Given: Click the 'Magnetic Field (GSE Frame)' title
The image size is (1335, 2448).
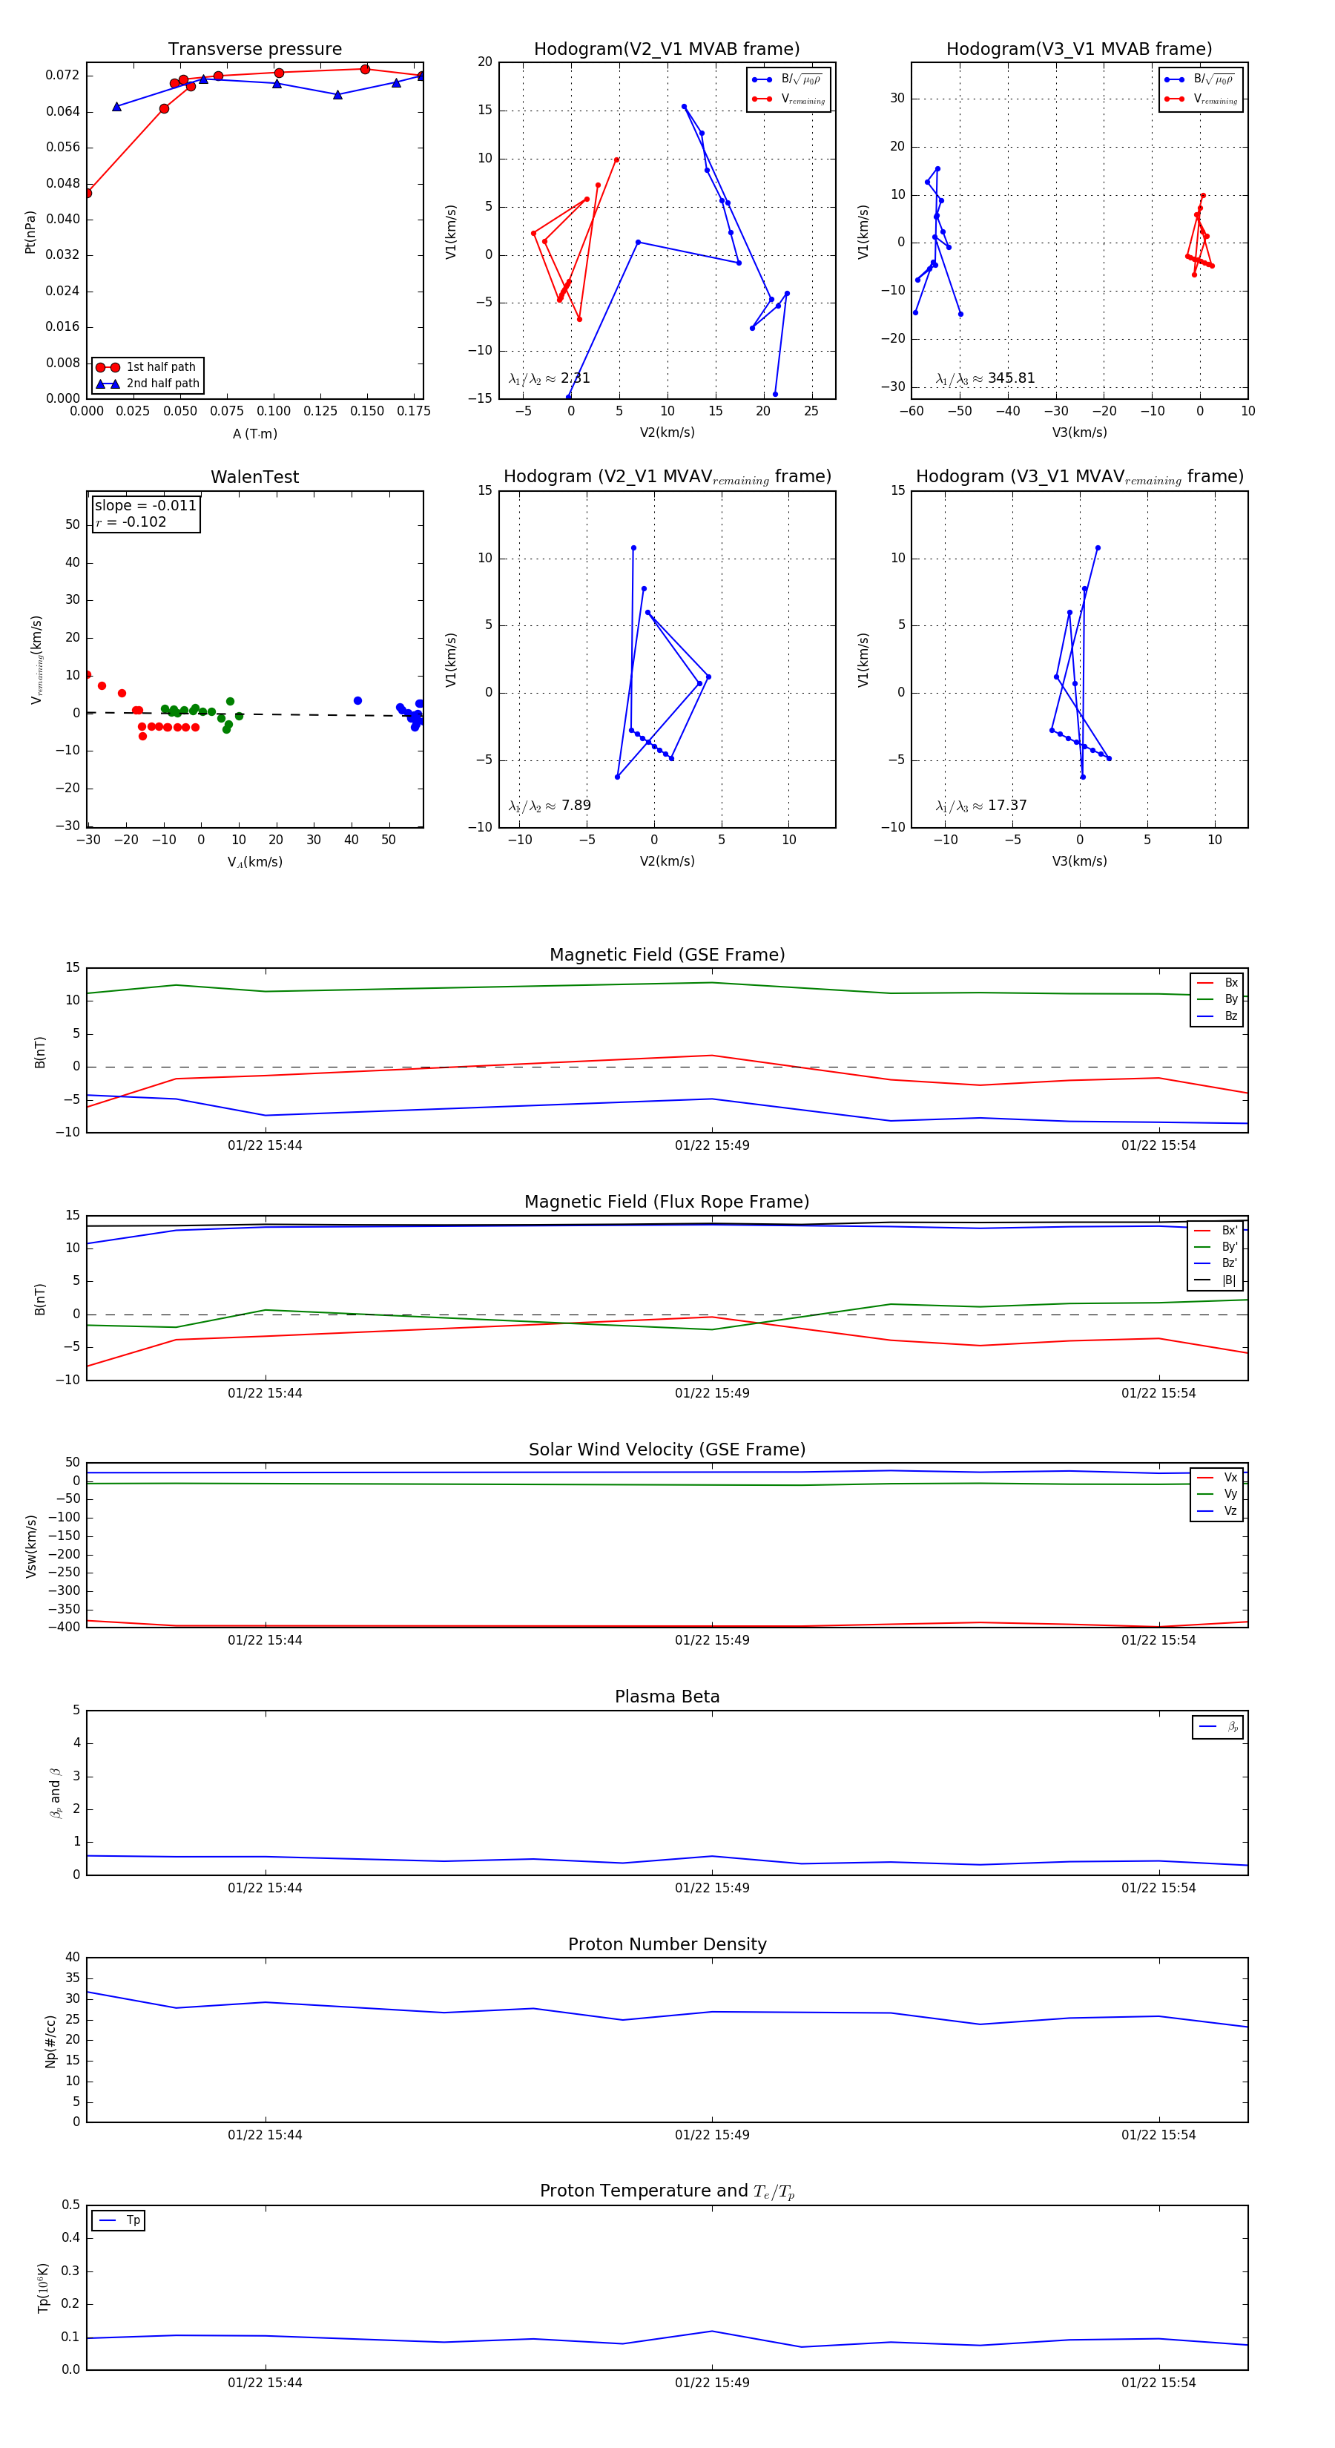Looking at the screenshot, I should coord(667,955).
